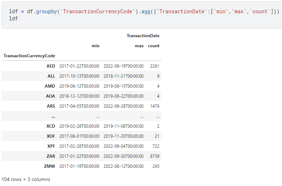Click XCD max date 2019-11-08T00:00:00

(123, 126)
